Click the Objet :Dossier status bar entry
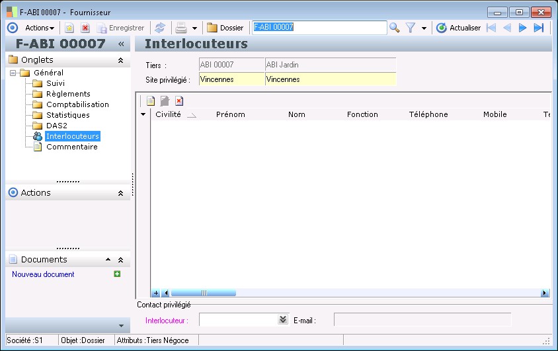 (x=83, y=340)
